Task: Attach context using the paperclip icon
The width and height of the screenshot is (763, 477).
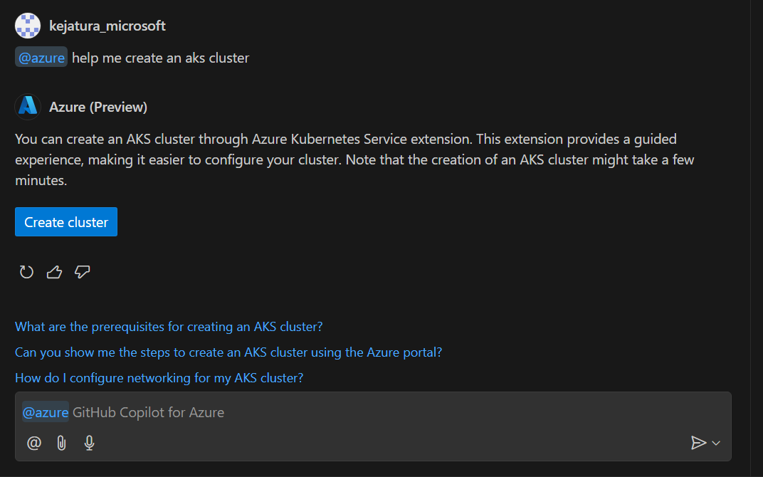Action: 61,443
